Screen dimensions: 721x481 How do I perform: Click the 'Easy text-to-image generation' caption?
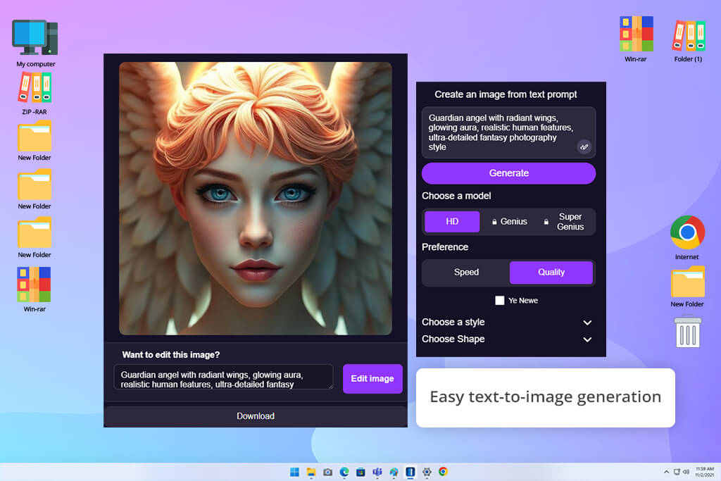coord(546,397)
